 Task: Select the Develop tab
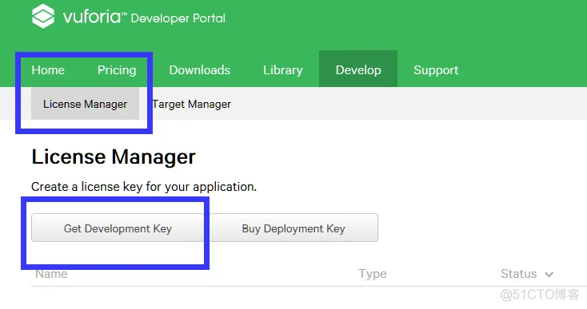[358, 69]
